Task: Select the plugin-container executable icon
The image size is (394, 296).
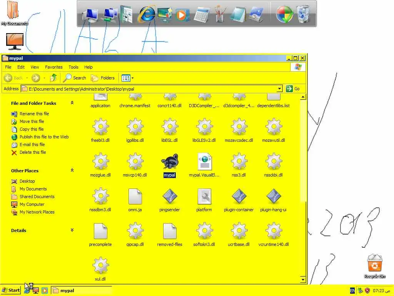Action: 239,196
